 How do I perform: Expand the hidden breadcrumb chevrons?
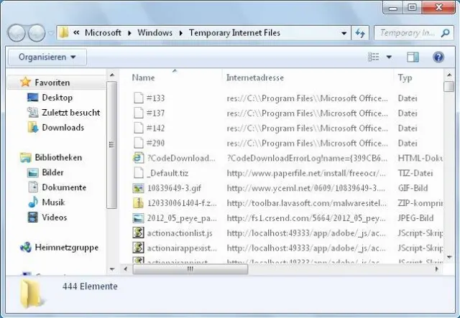tap(76, 33)
